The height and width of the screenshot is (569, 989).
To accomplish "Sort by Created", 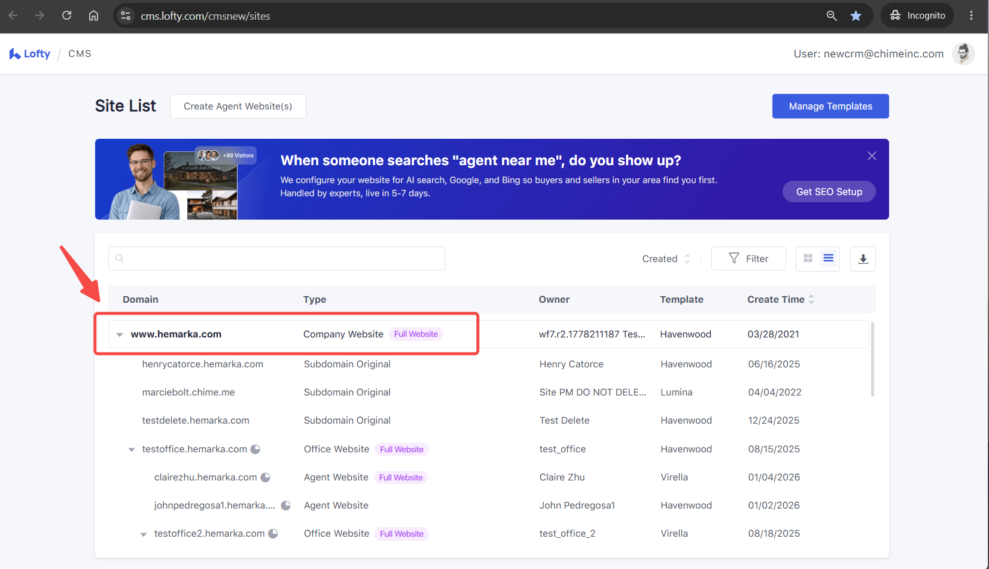I will click(666, 258).
